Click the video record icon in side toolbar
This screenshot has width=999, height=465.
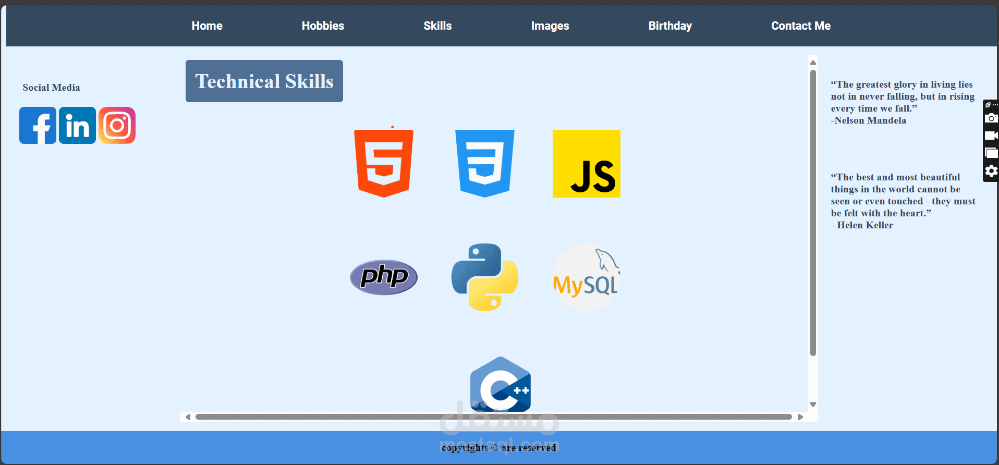coord(991,136)
